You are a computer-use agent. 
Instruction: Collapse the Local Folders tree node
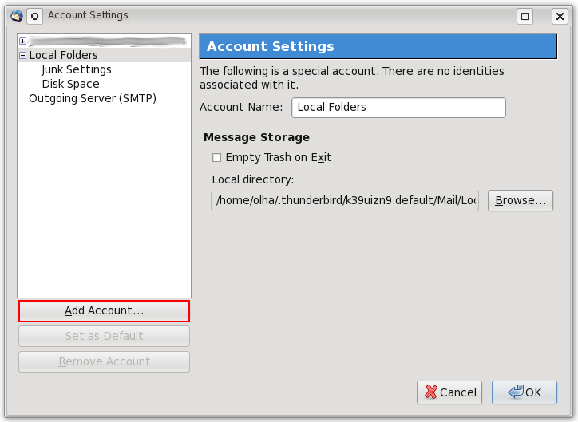pyautogui.click(x=22, y=56)
